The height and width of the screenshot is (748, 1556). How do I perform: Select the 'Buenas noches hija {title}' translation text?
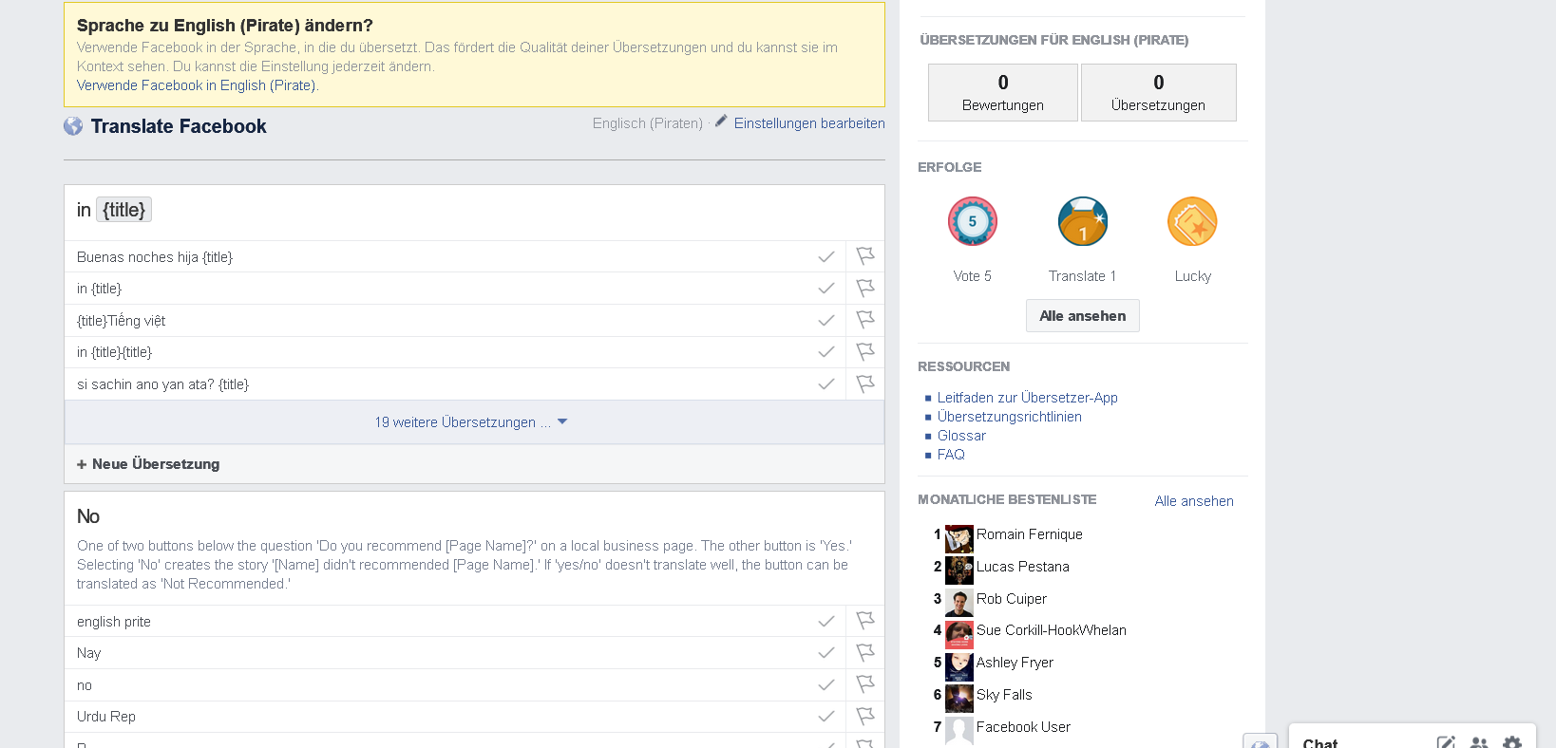pos(155,257)
